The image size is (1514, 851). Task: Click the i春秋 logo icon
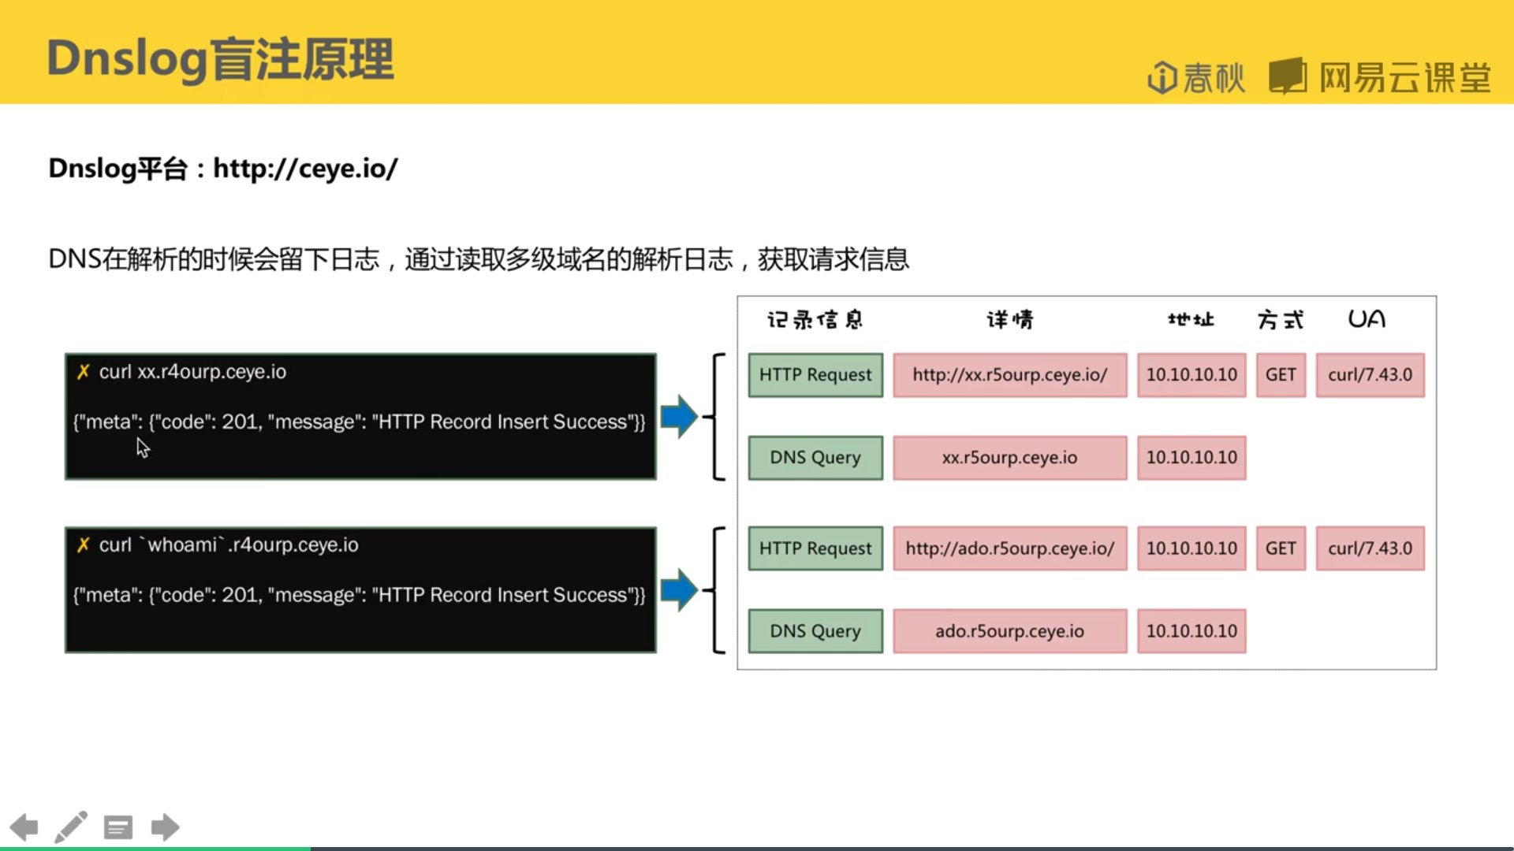click(1162, 78)
